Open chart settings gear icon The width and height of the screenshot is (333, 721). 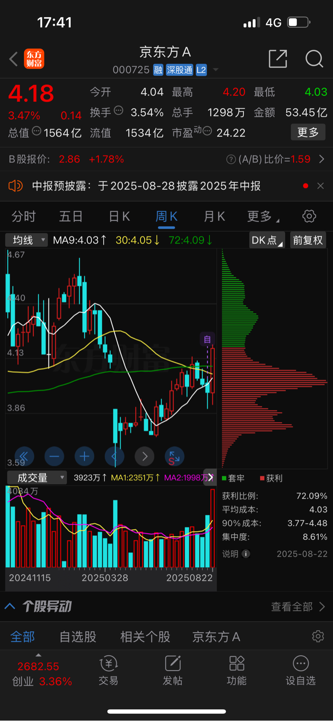309,216
